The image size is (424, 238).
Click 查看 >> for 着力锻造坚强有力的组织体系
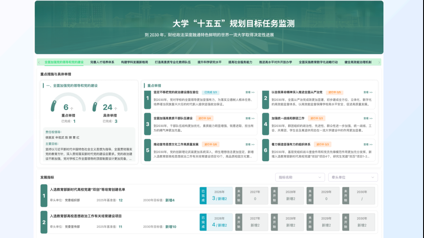pyautogui.click(x=368, y=145)
